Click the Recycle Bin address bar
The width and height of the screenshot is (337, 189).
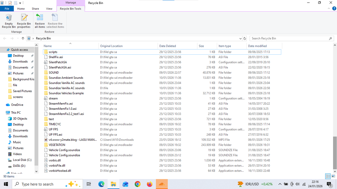coord(134,38)
